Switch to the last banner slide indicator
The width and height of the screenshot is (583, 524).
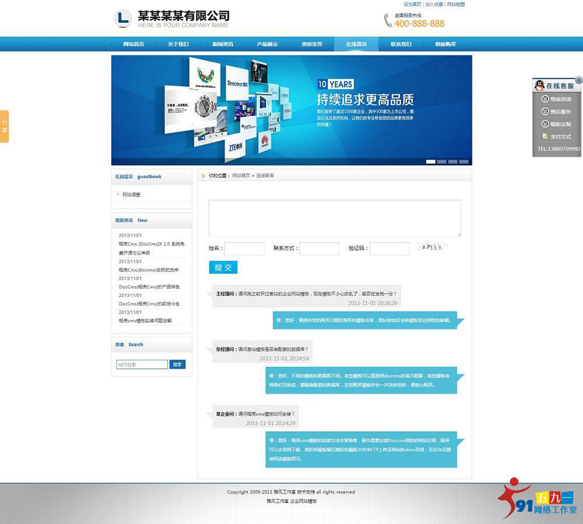(464, 162)
